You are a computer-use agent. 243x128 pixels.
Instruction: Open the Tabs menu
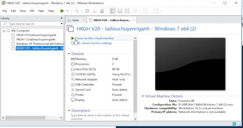point(41,11)
